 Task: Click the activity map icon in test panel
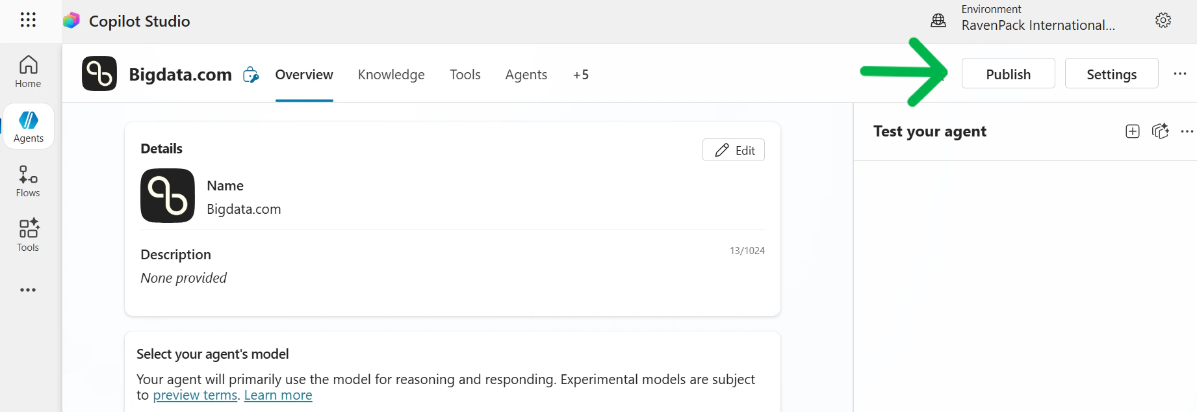pyautogui.click(x=1160, y=131)
